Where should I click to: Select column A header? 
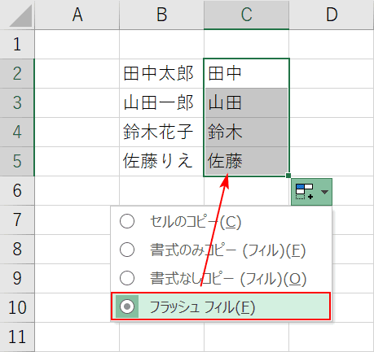point(77,15)
